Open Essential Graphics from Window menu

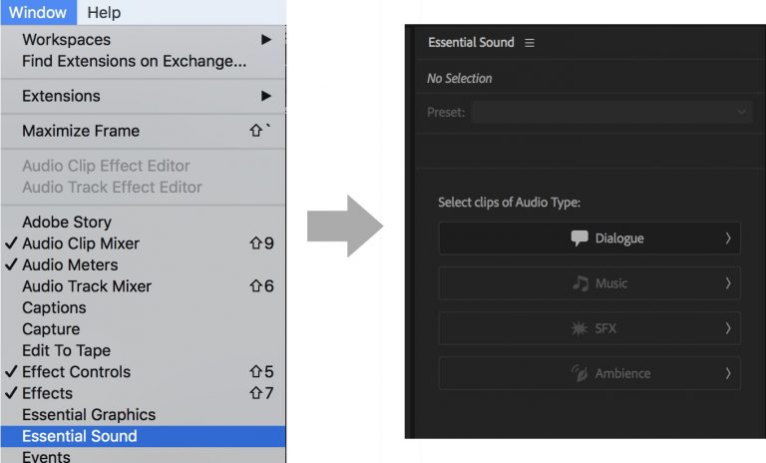(89, 414)
